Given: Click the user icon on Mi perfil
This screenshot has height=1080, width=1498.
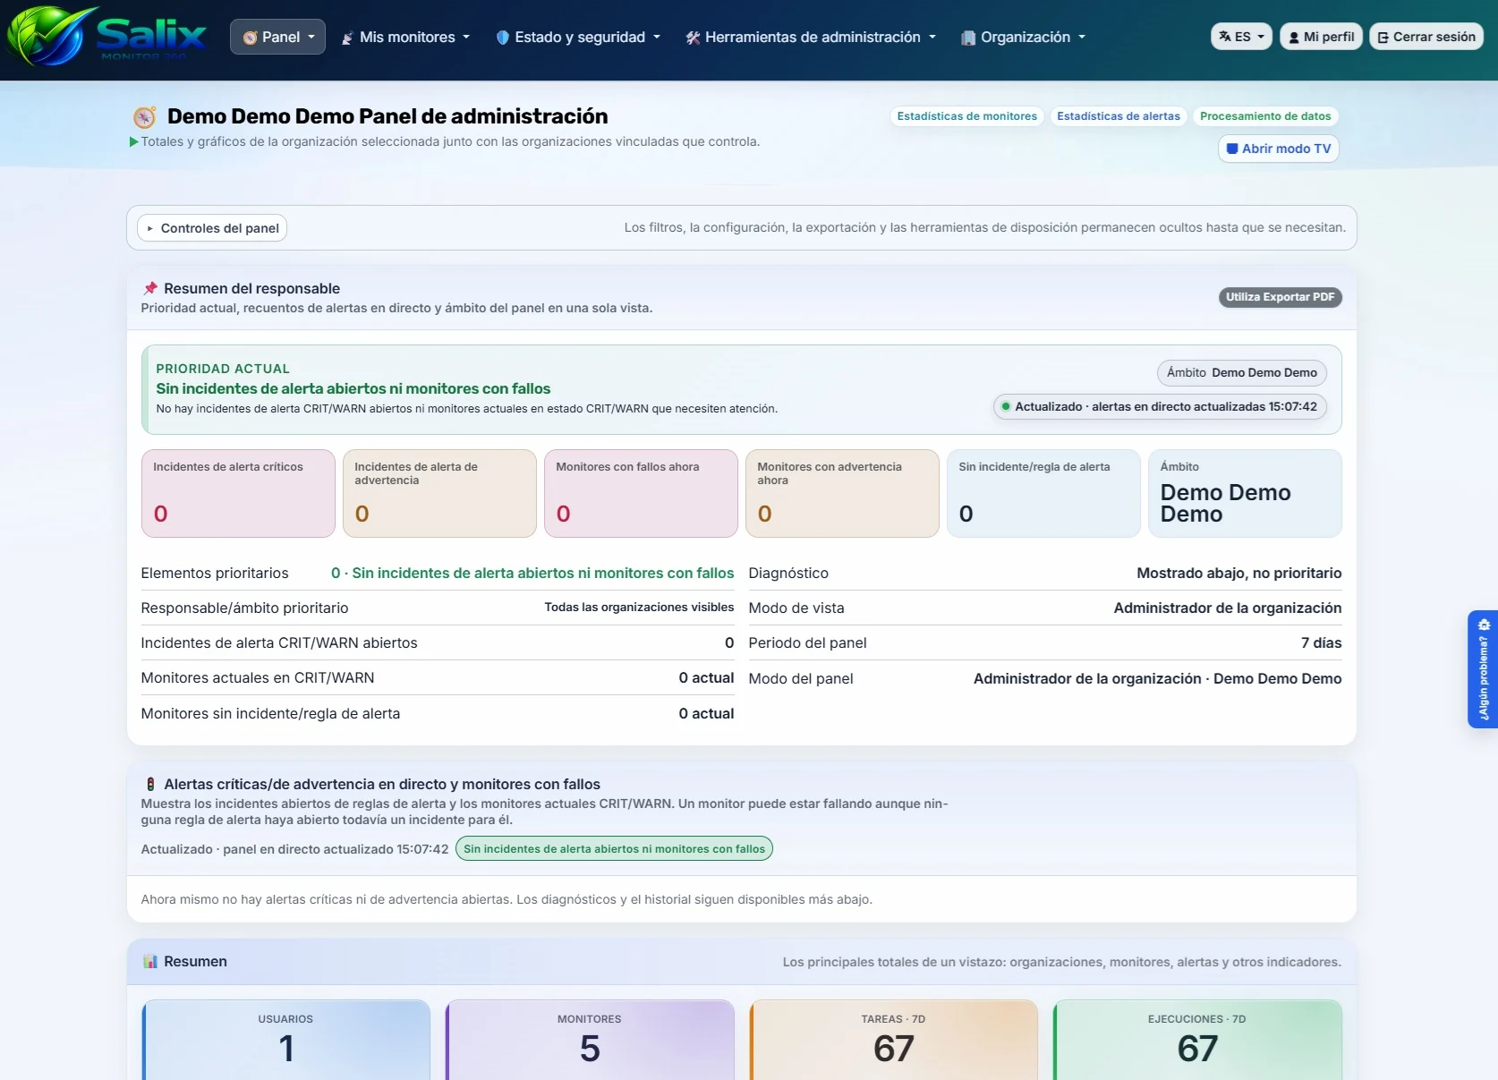Looking at the screenshot, I should point(1294,38).
